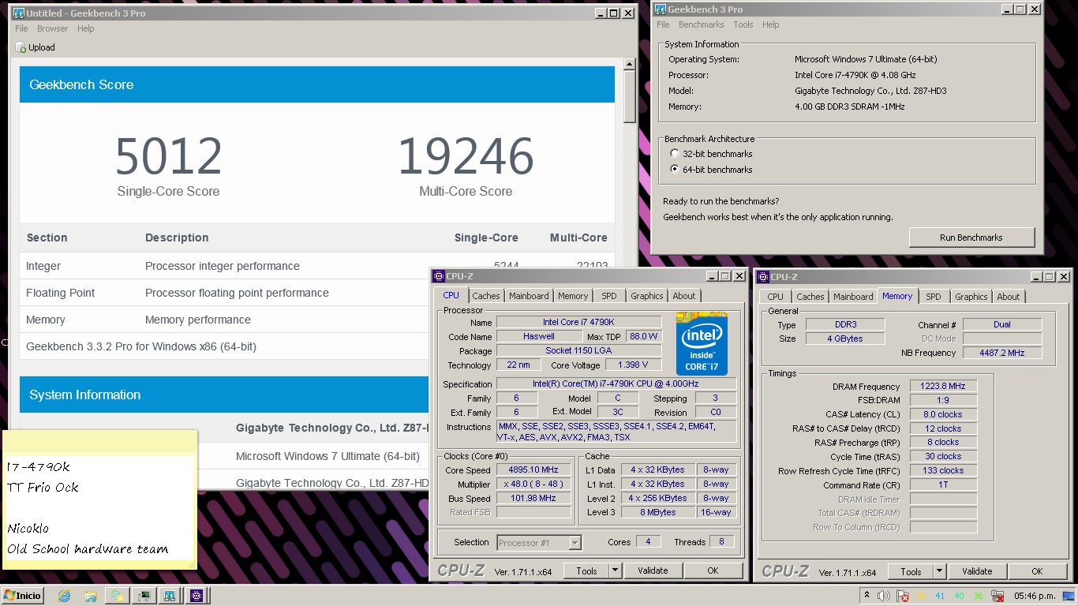
Task: Switch to Graphics tab in the CPU-tab CPU-Z window
Action: click(647, 296)
